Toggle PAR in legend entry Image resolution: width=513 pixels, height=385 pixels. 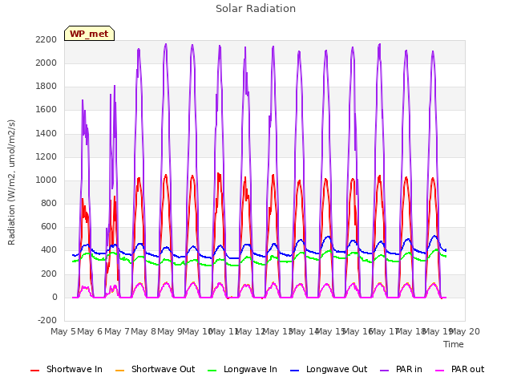(x=401, y=369)
